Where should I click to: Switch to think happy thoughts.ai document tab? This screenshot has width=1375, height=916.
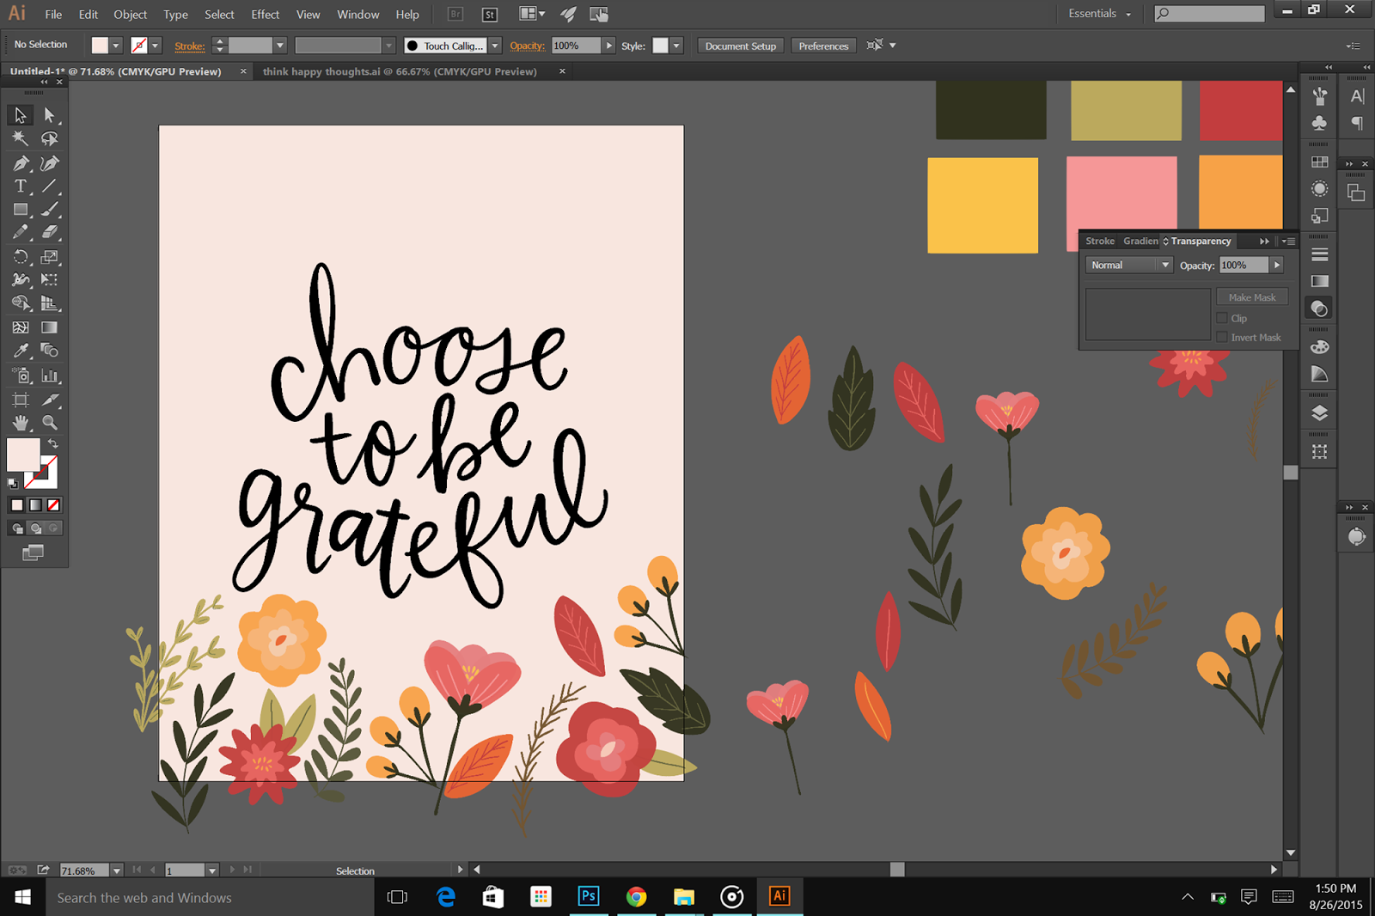pyautogui.click(x=400, y=71)
